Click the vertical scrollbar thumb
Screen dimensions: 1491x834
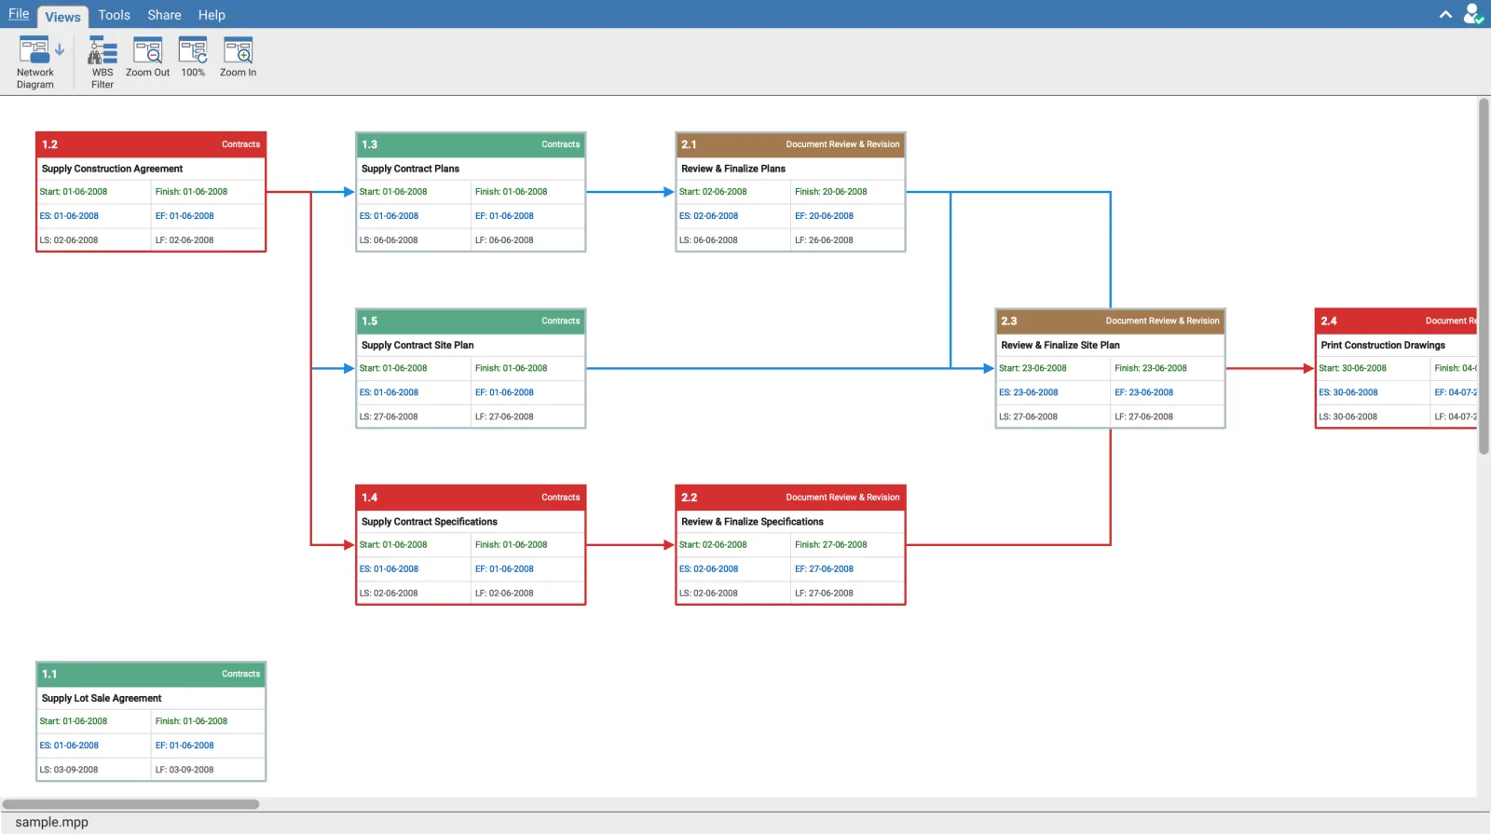click(1484, 276)
